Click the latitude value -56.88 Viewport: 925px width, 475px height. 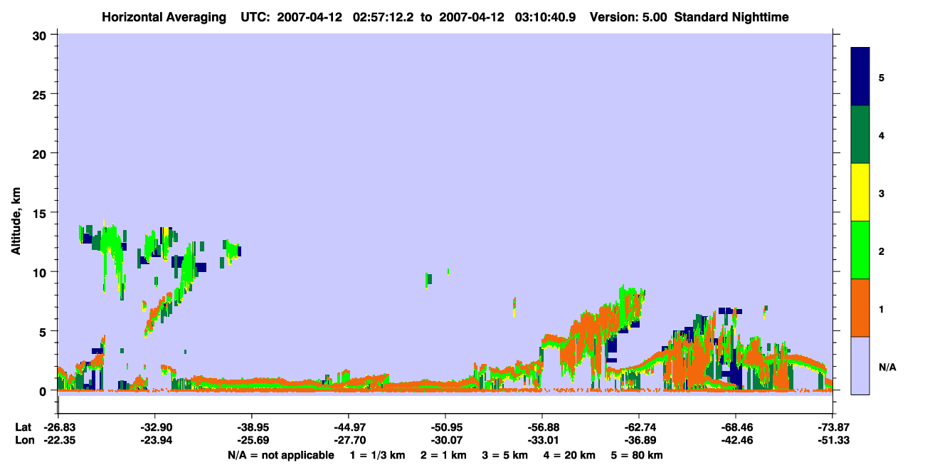pyautogui.click(x=542, y=427)
